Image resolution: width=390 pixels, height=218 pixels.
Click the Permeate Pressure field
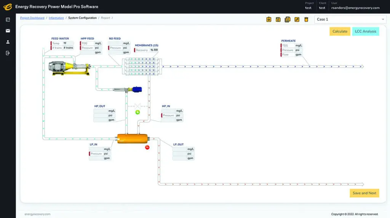tap(291, 50)
